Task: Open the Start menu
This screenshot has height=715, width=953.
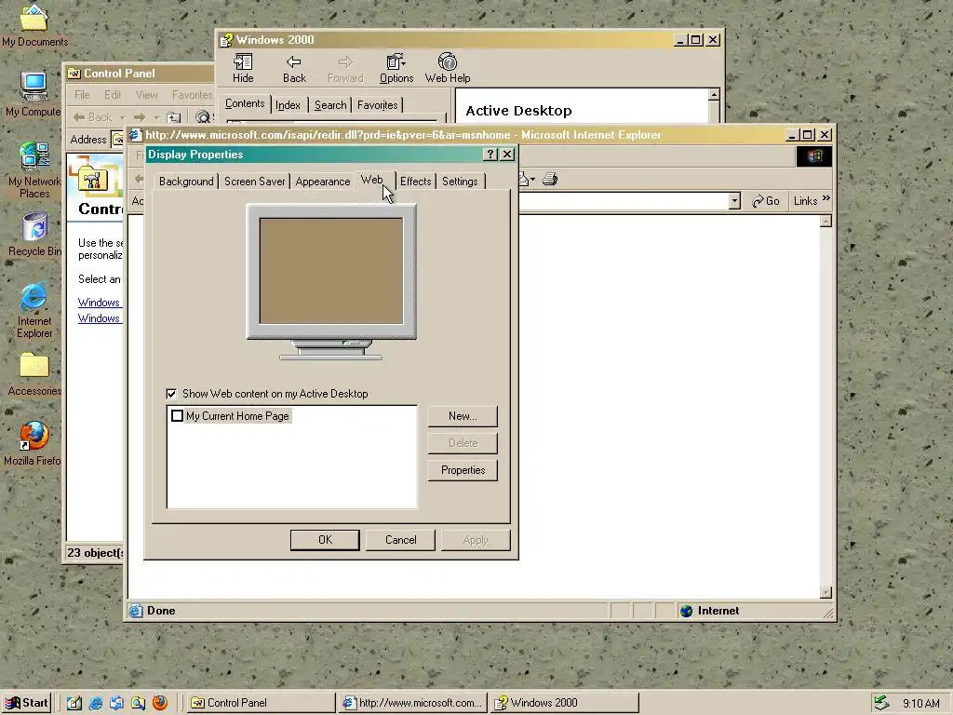Action: pos(27,703)
